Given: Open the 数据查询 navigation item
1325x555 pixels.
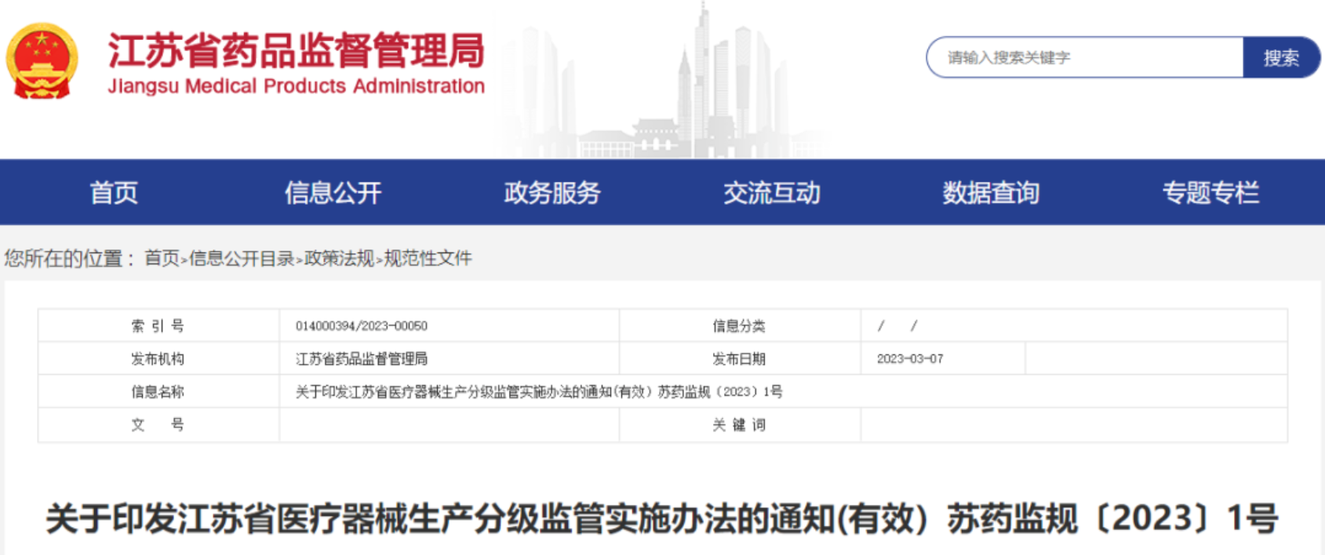Looking at the screenshot, I should click(991, 193).
